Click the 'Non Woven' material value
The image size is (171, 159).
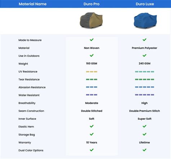tap(92, 48)
